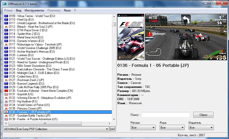Click the US flag icon next to Gripshift
The image size is (229, 139).
coord(6,94)
